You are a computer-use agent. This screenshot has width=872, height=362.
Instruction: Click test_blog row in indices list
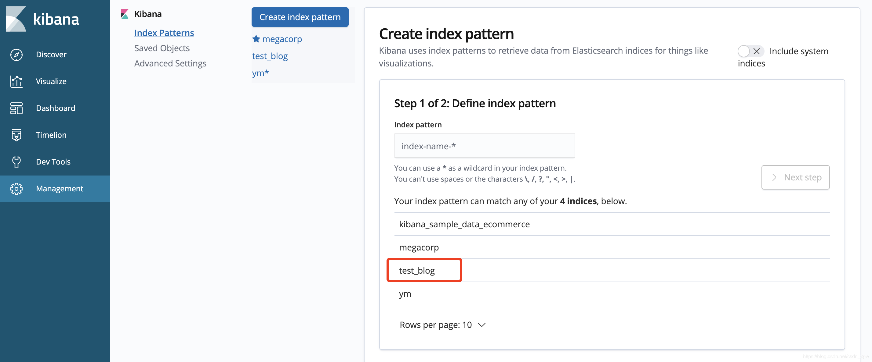pos(612,271)
